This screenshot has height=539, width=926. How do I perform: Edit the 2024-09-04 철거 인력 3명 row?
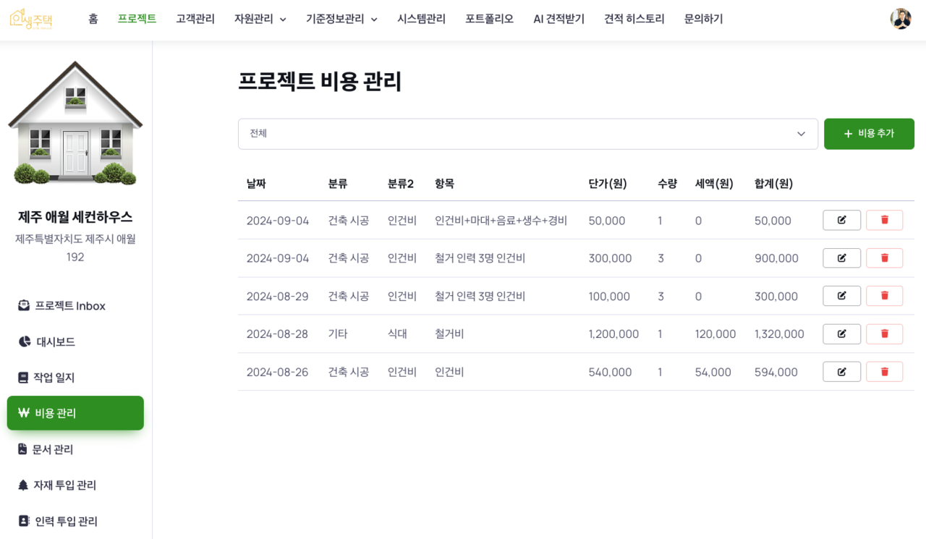(x=841, y=258)
